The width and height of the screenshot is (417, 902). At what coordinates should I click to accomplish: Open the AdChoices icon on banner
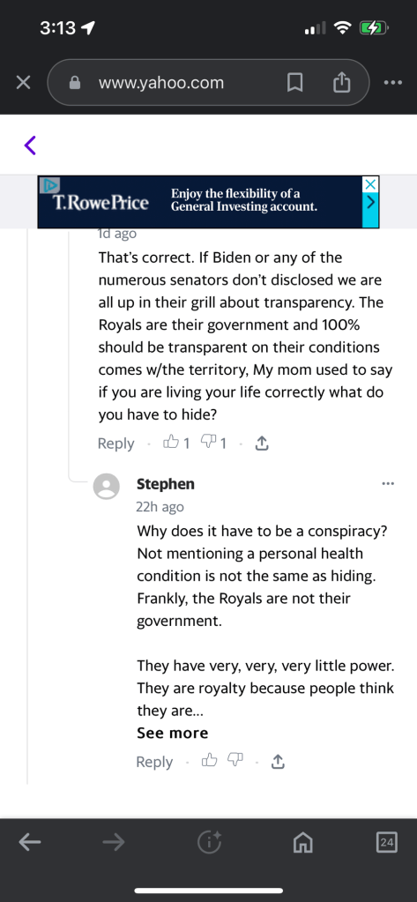pos(49,184)
